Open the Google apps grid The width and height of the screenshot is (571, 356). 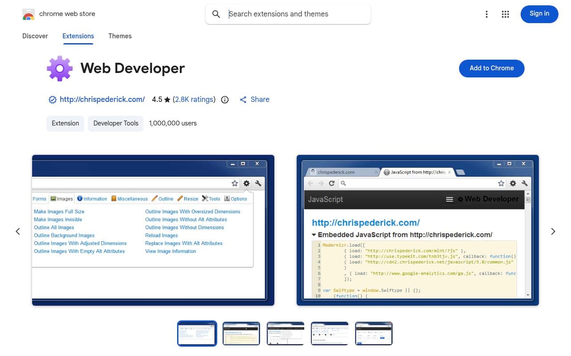[x=505, y=14]
